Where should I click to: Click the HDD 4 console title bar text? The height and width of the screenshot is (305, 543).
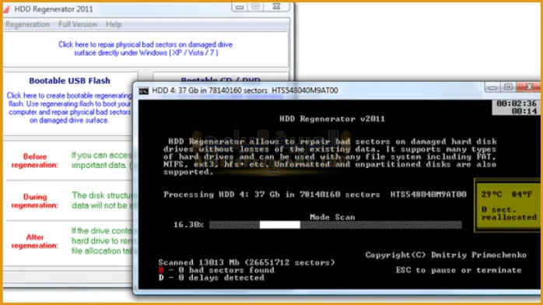pyautogui.click(x=245, y=91)
